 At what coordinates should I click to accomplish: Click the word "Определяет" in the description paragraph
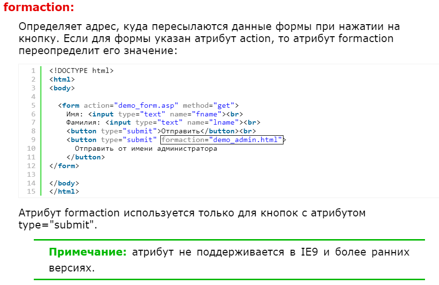click(x=50, y=27)
